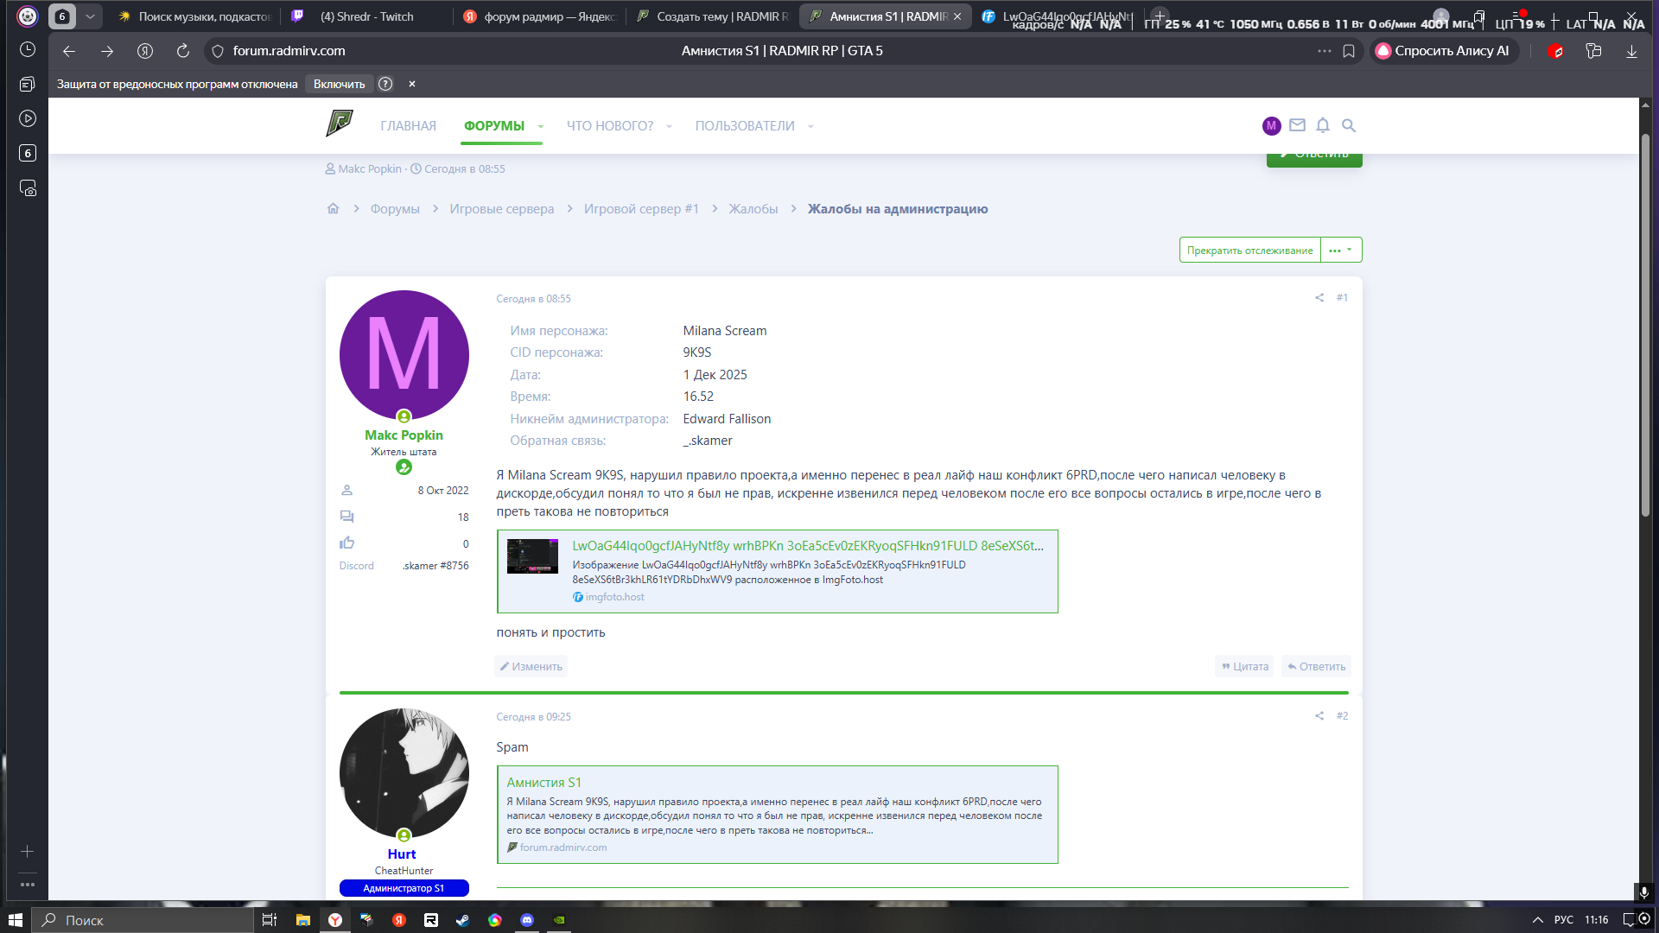This screenshot has width=1659, height=933.
Task: Click the forum search magnifier icon
Action: click(1348, 126)
